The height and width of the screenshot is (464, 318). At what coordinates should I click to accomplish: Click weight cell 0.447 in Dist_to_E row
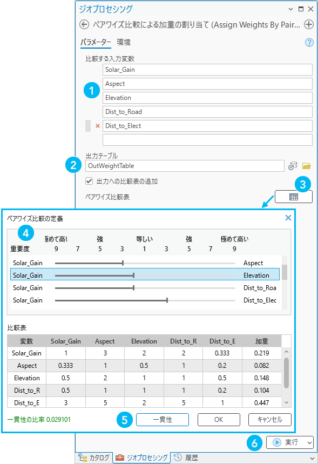click(x=261, y=403)
